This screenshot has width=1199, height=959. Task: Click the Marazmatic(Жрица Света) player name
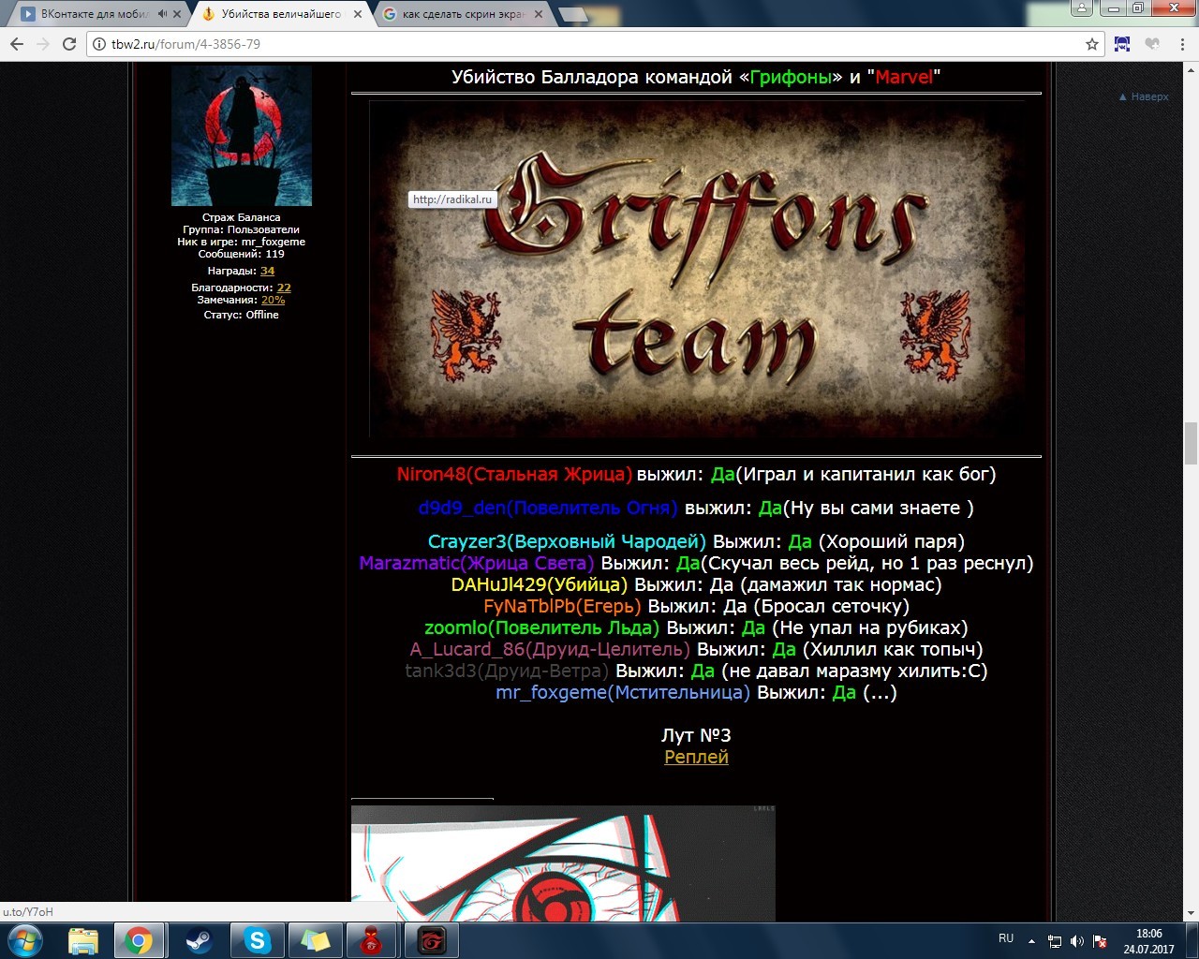click(x=477, y=563)
